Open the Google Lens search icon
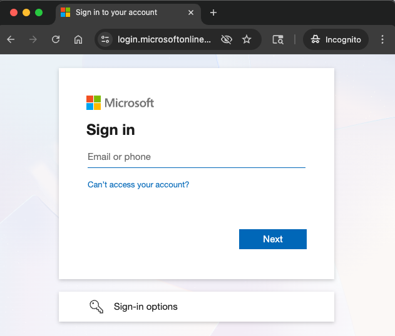Viewport: 395px width, 336px height. point(278,39)
